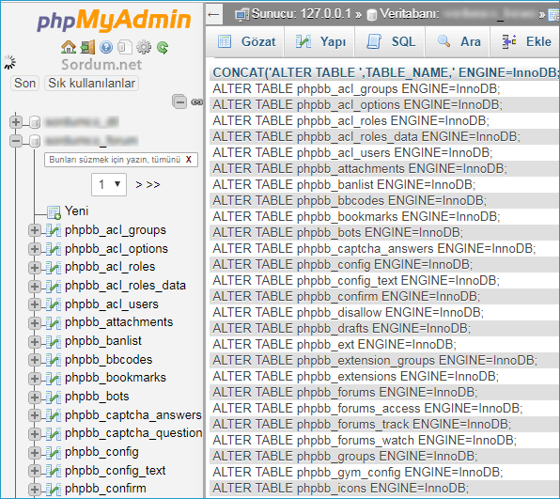Viewport: 560px width, 499px height.
Task: Click the server icon beside Sunucu
Action: tap(241, 15)
